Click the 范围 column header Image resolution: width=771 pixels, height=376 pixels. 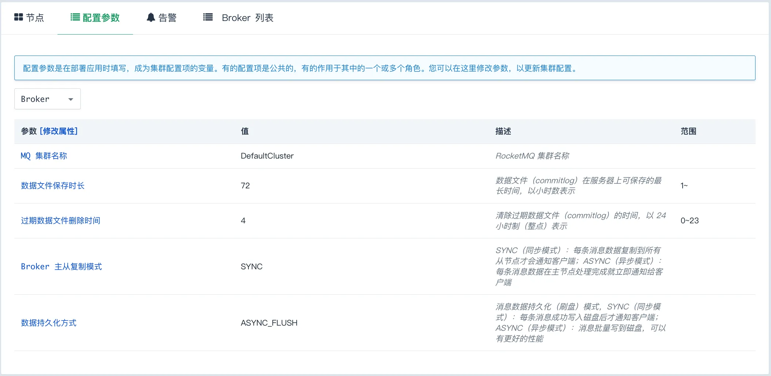point(688,131)
